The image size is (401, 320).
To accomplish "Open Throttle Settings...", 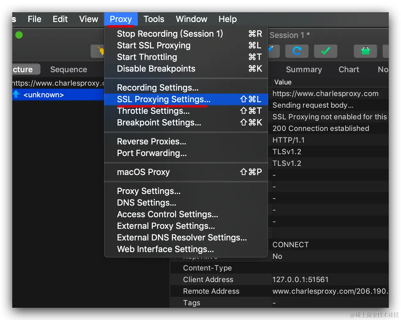I will click(186, 111).
